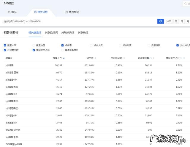Select the bjd娃娃4分 search term

click(11, 115)
